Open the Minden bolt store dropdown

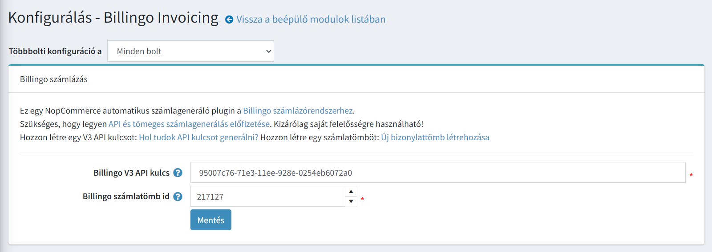tap(190, 51)
